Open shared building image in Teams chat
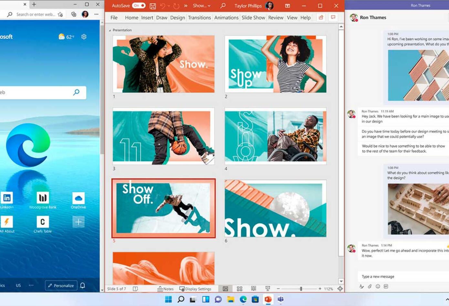Viewport: 449px width, 306px height. point(418,75)
